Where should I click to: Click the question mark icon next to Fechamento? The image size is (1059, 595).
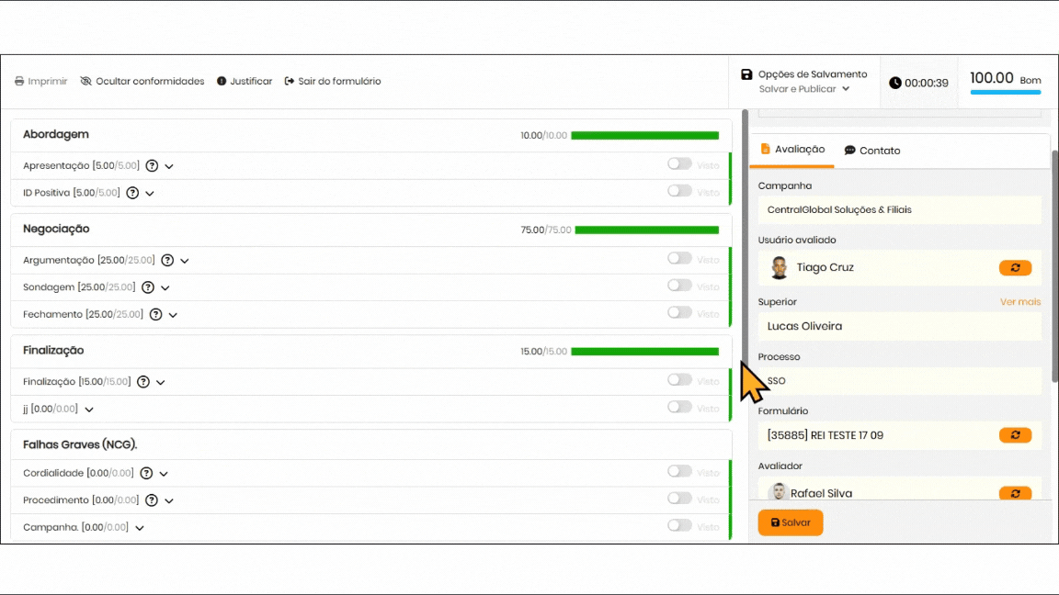156,314
